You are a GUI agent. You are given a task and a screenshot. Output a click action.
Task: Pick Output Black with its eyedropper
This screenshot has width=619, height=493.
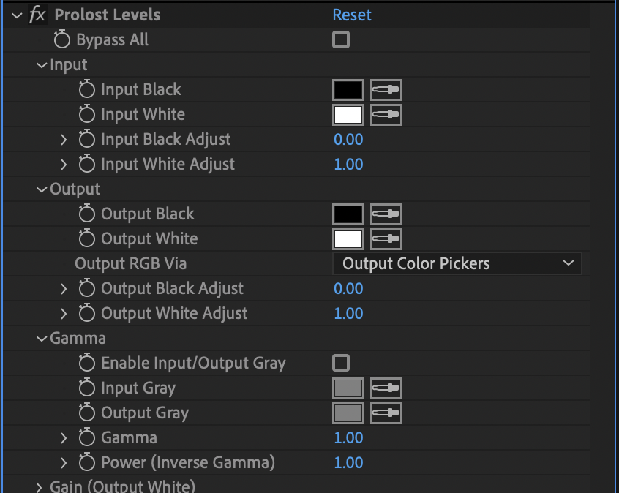[x=386, y=214]
